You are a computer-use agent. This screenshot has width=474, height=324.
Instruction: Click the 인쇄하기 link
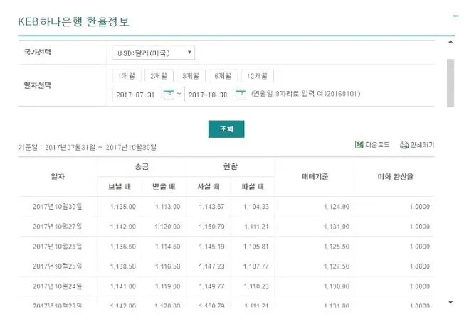422,145
